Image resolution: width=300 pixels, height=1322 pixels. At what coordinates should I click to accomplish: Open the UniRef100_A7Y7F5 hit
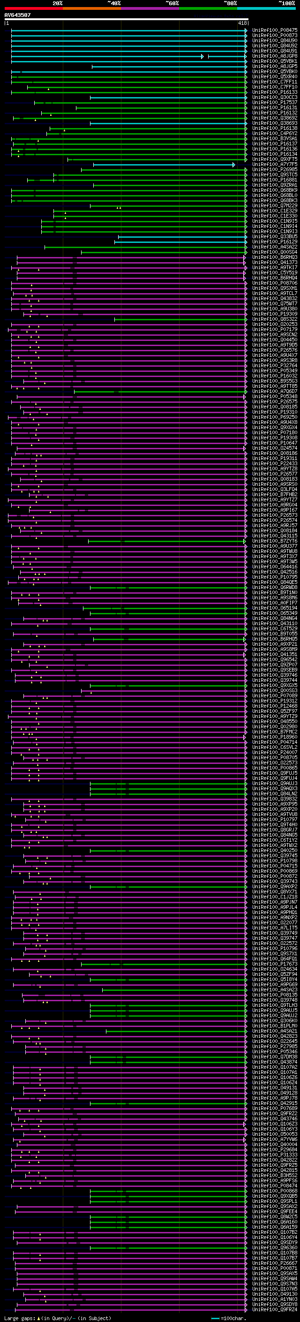(274, 164)
